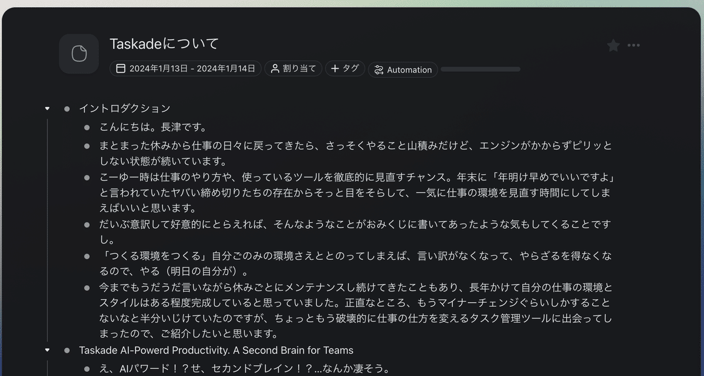Screen dimensions: 704x376
Task: Click the bullet of だいぶ意訳して paragraph
Action: pos(87,225)
